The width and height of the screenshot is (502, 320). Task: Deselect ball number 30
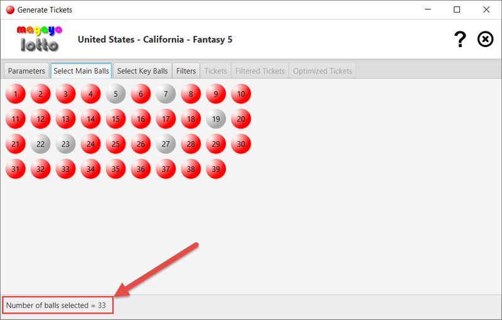coord(241,144)
